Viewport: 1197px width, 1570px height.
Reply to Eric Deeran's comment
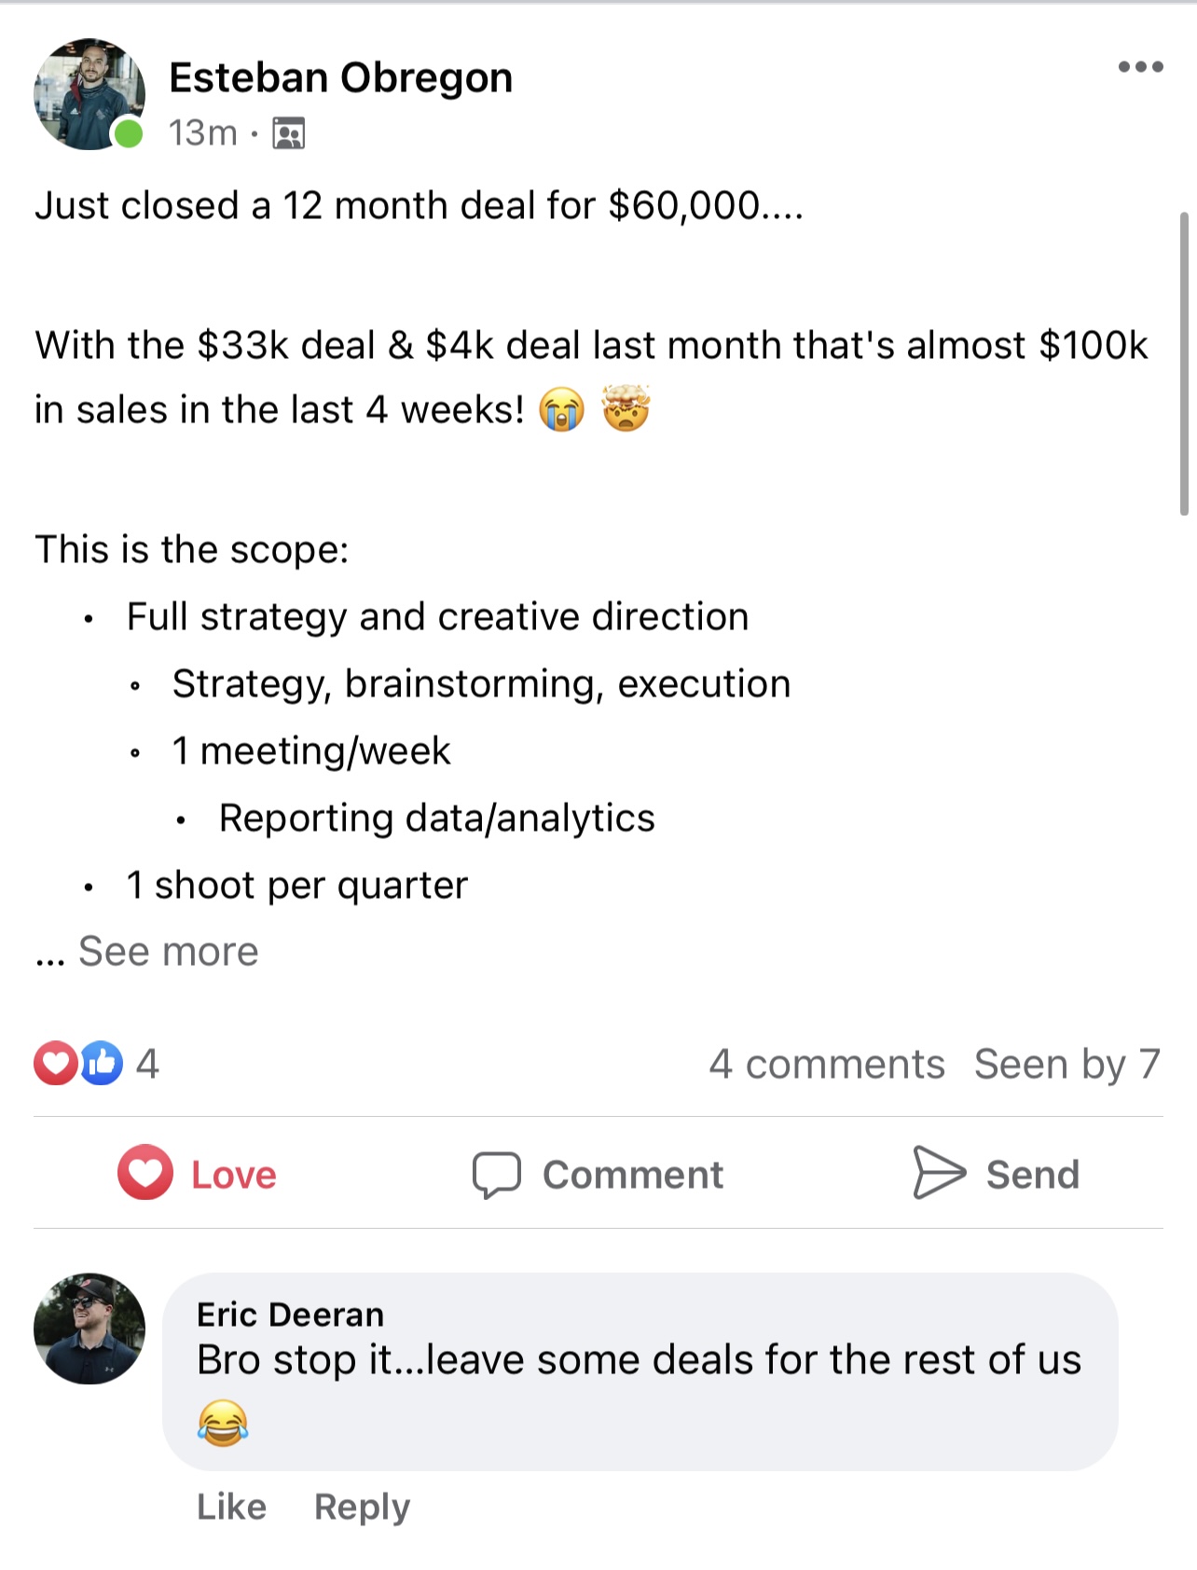pos(362,1507)
